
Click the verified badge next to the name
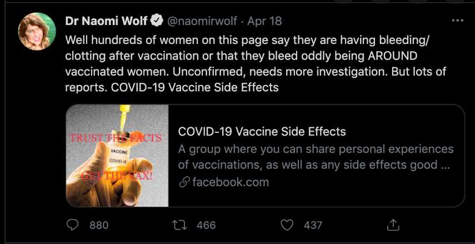pyautogui.click(x=157, y=21)
